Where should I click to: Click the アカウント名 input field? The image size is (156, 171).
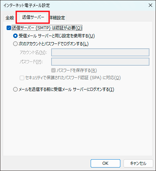click(100, 53)
